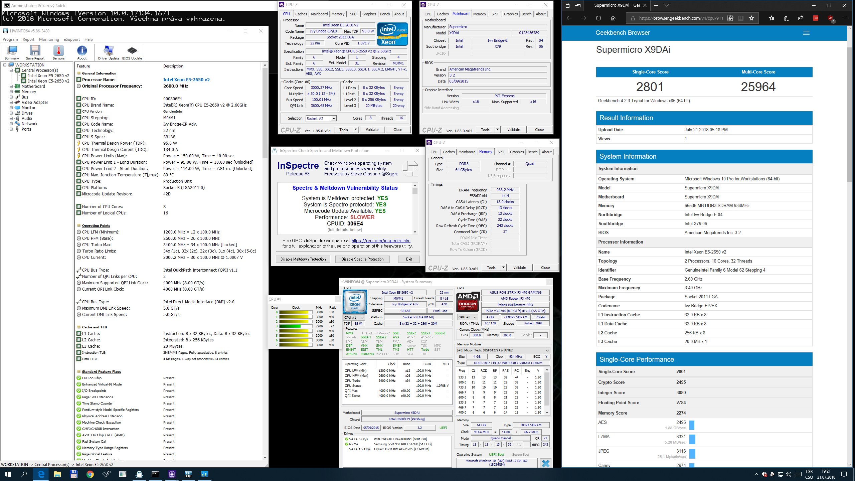Switch to SPD tab in CPU-Z Mainboard window
Image resolution: width=855 pixels, height=481 pixels.
(495, 14)
